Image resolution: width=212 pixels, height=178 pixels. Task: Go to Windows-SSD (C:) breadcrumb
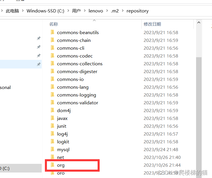pyautogui.click(x=45, y=11)
